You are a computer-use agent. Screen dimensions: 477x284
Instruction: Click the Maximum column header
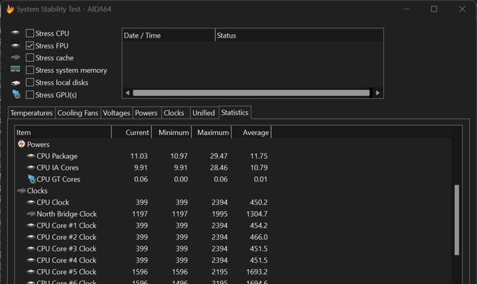tap(212, 132)
